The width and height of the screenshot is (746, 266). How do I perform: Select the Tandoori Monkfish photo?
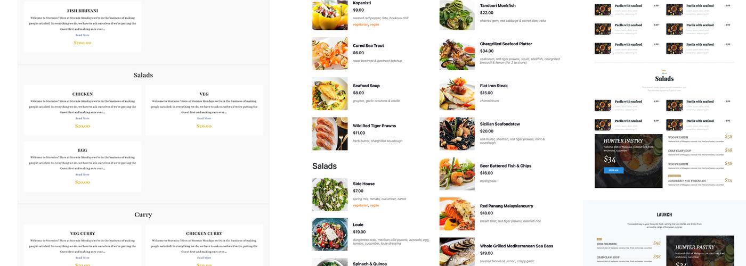pos(457,15)
